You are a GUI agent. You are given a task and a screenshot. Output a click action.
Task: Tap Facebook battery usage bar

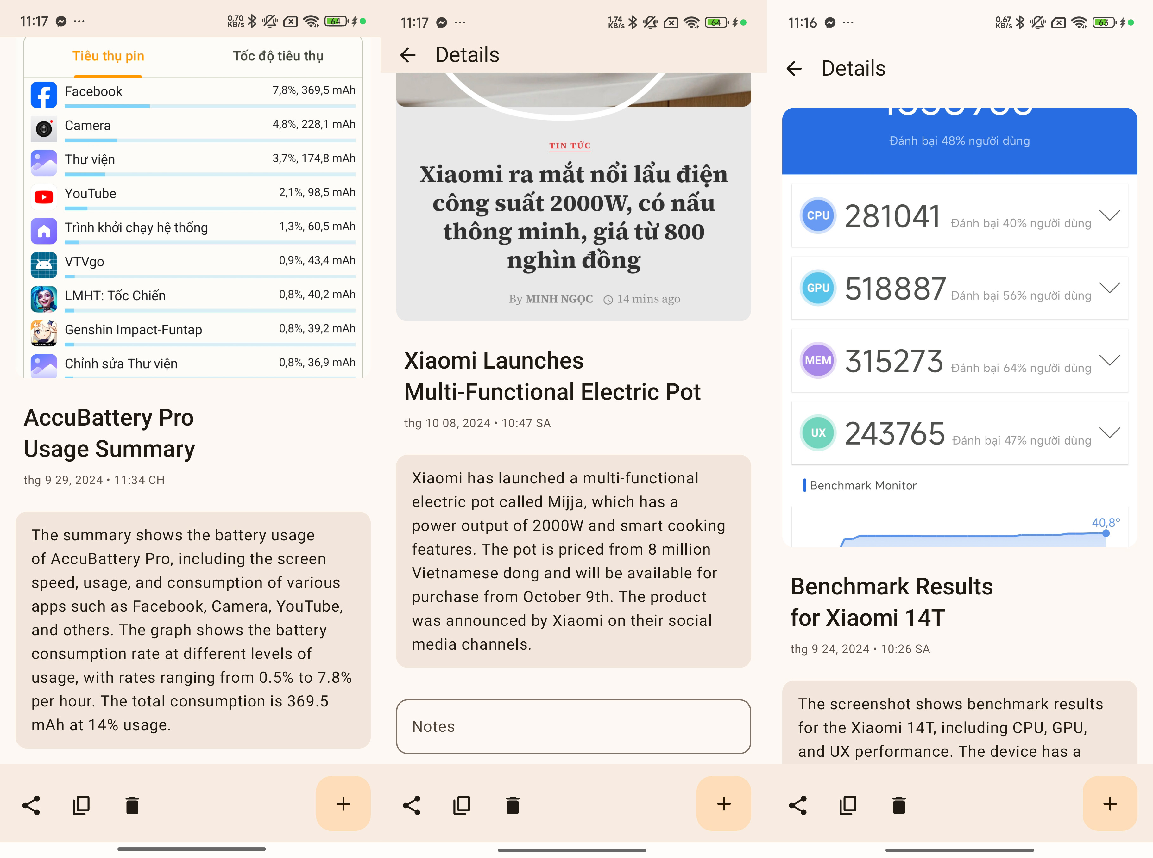point(210,106)
